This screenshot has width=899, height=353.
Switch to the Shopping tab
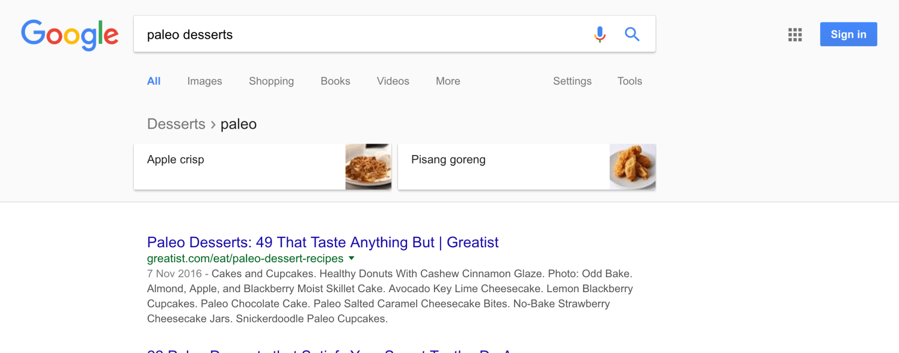[x=271, y=81]
